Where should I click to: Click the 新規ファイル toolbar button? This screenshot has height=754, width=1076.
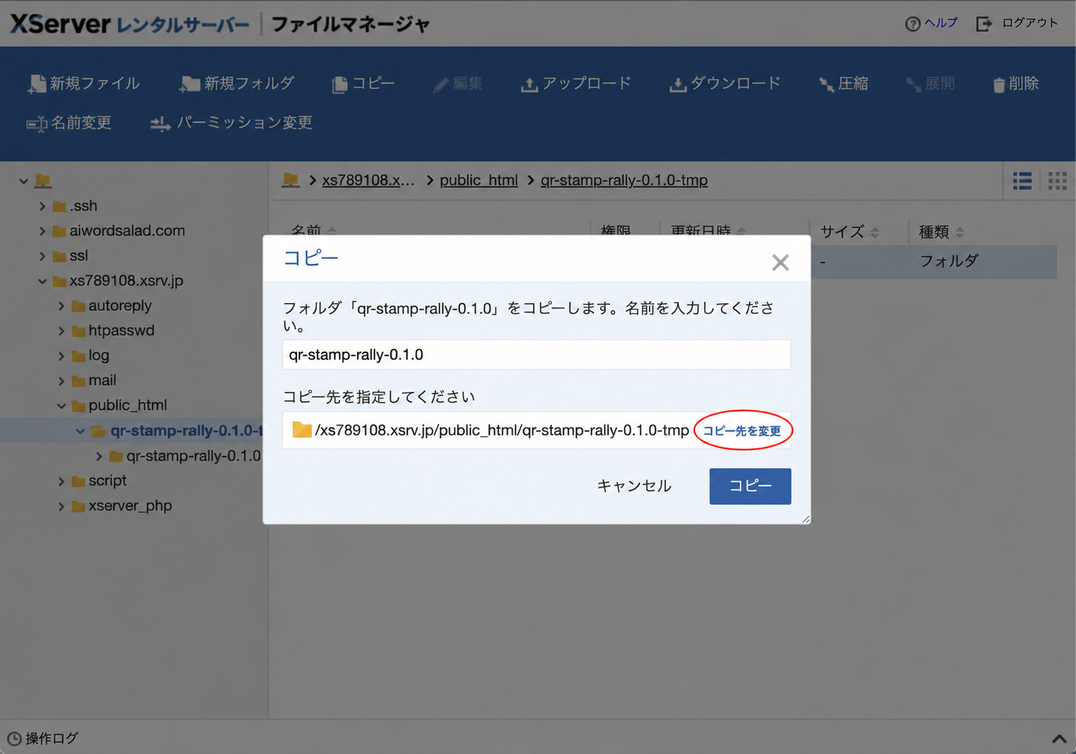[x=83, y=84]
